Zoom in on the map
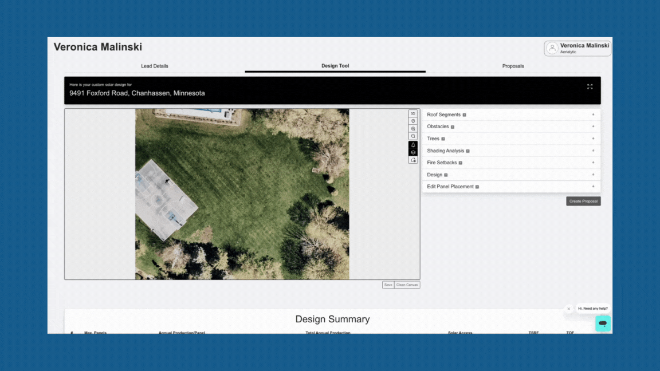 coord(413,129)
